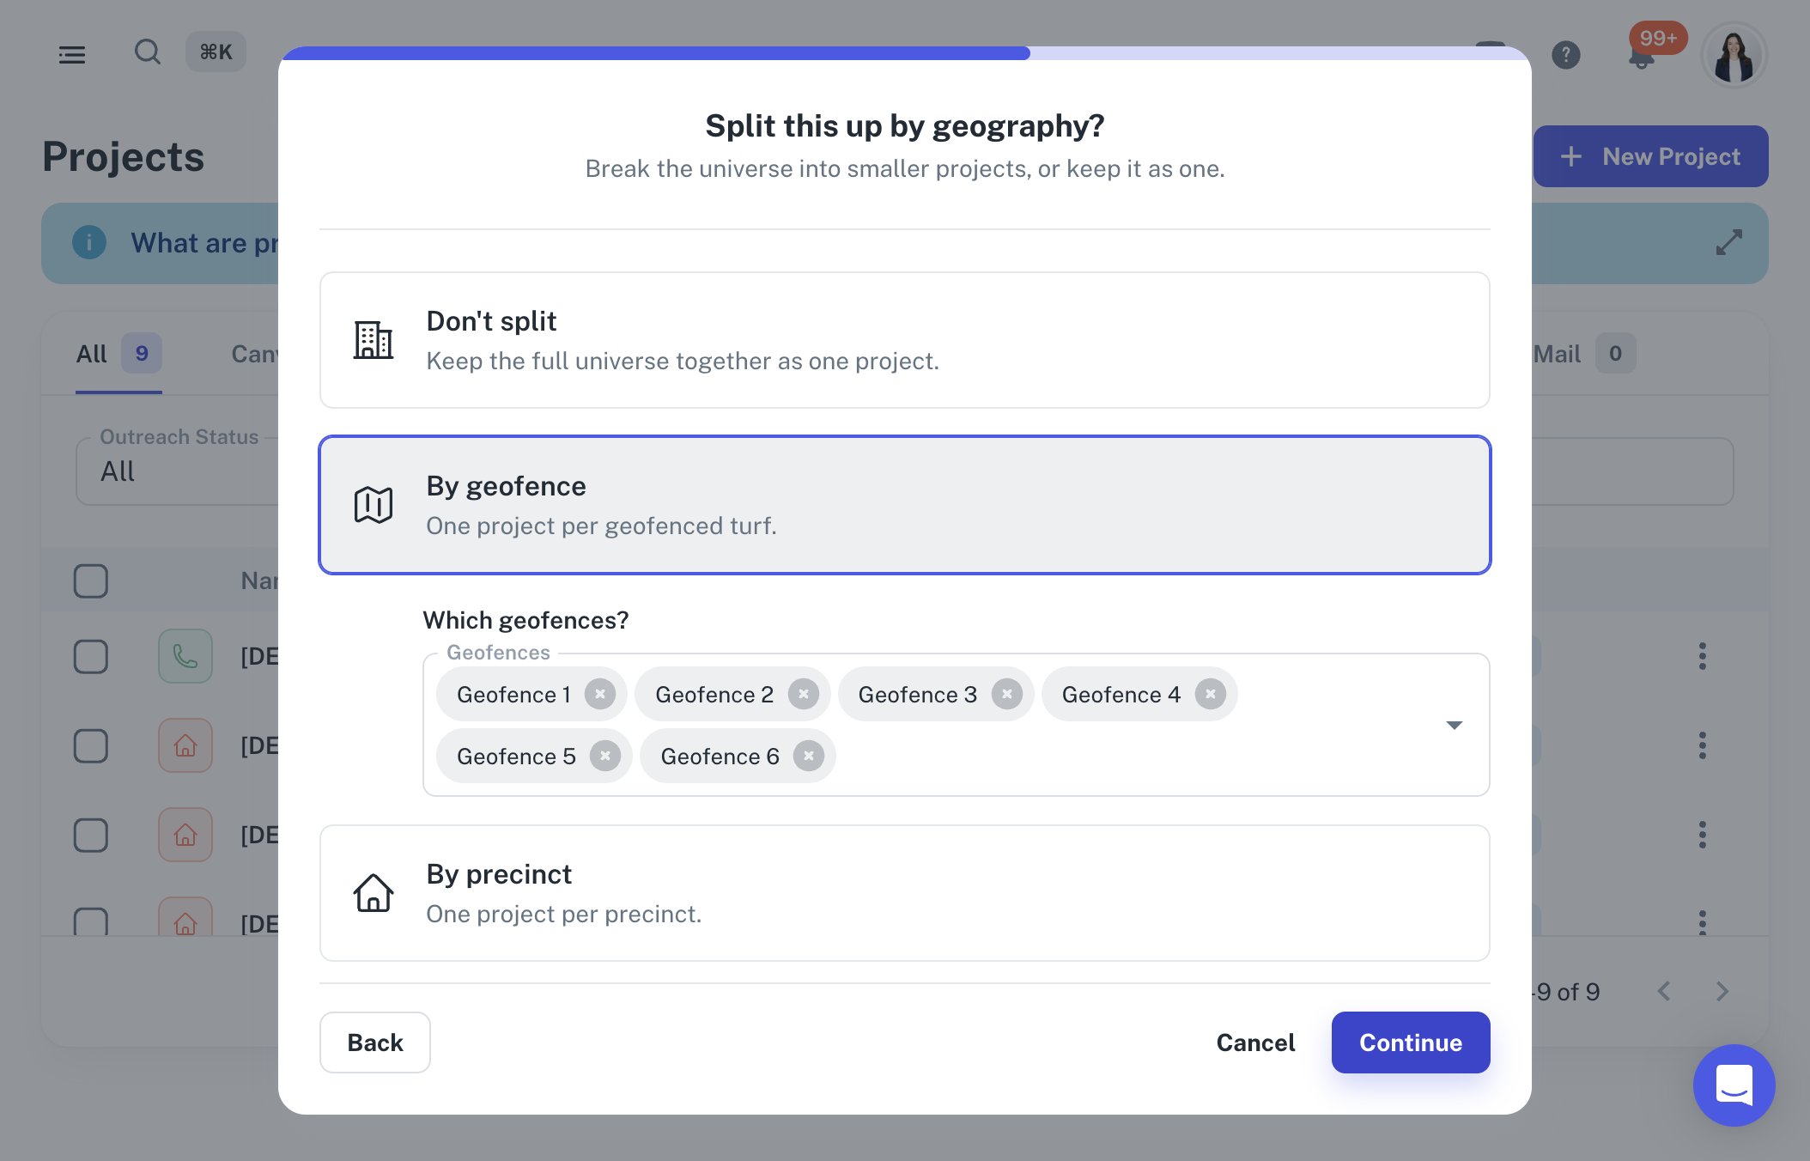Click the dialog progress bar
The width and height of the screenshot is (1810, 1161).
tap(905, 53)
